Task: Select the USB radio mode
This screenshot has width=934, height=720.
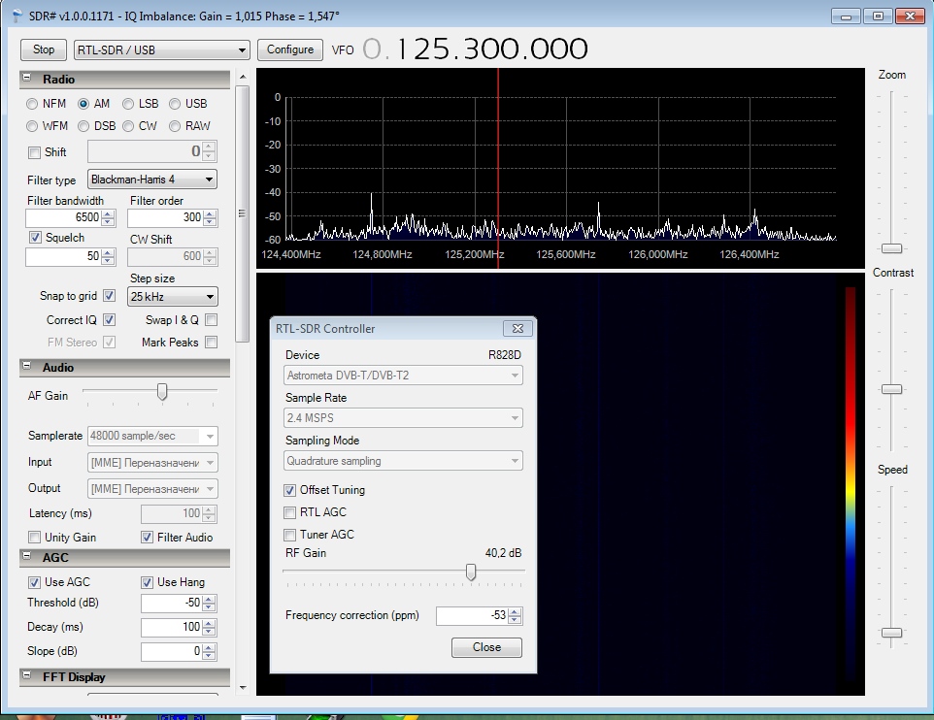Action: (175, 104)
